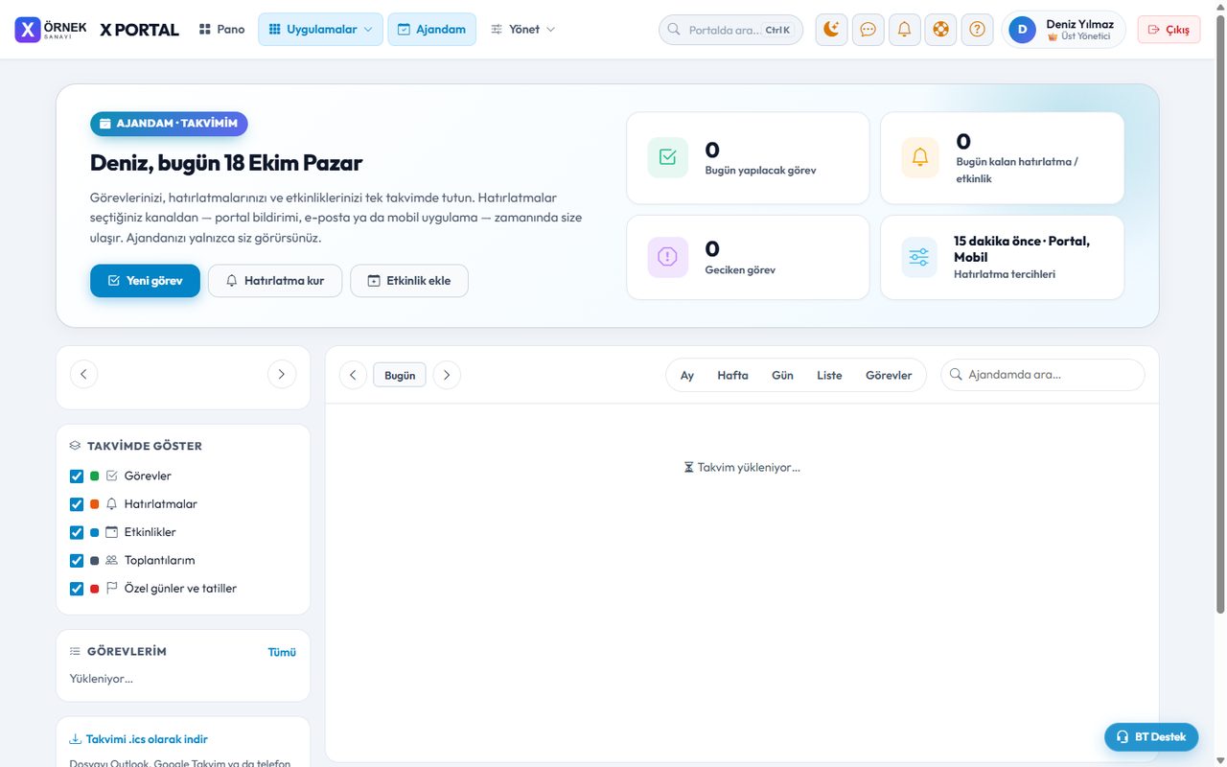Open the Tümü link in Görevlerim
1227x767 pixels.
pos(282,652)
